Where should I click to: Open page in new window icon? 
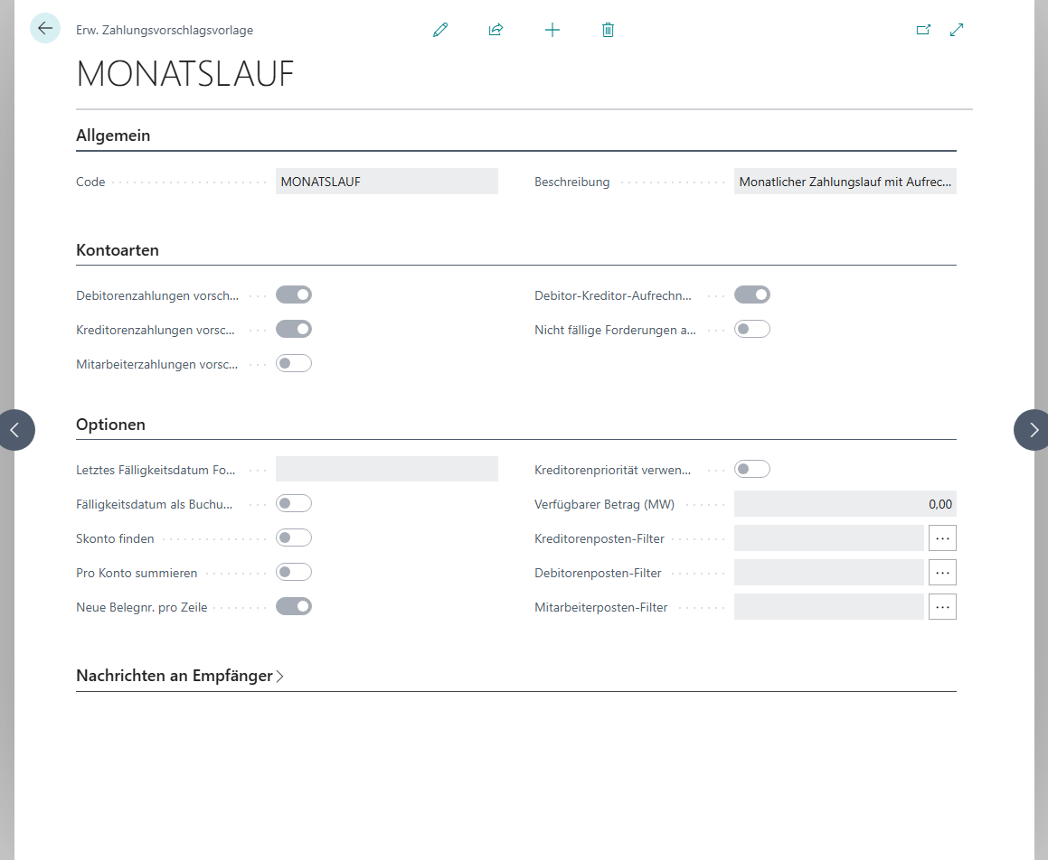coord(923,30)
